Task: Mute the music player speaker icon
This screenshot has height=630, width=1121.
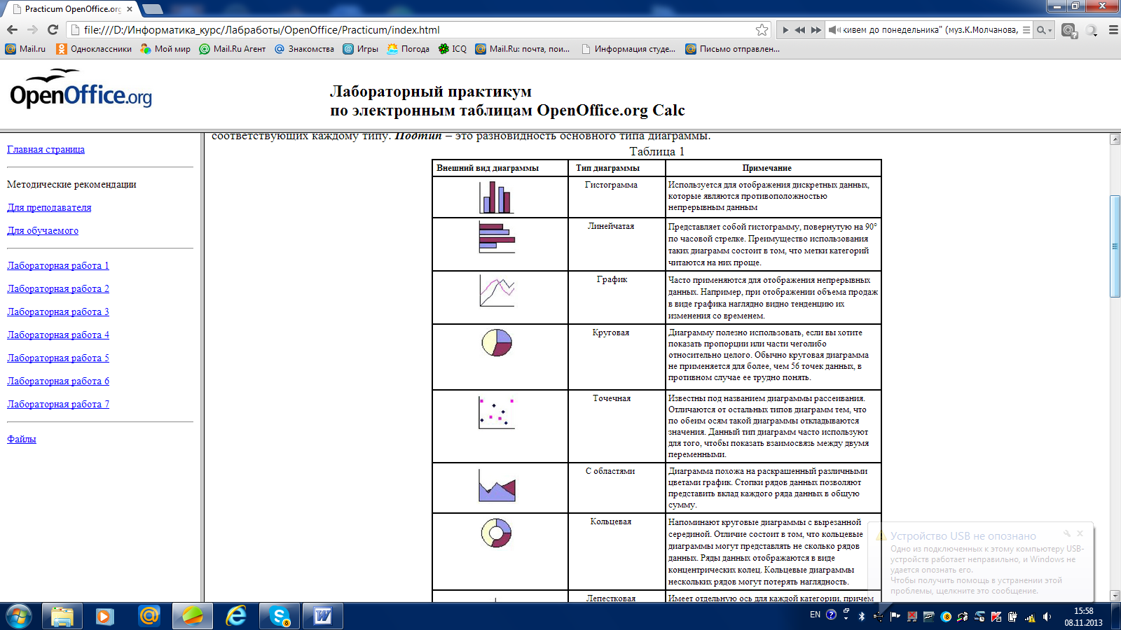Action: [x=834, y=30]
